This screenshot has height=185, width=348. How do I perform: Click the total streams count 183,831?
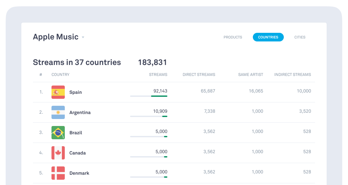pyautogui.click(x=152, y=62)
